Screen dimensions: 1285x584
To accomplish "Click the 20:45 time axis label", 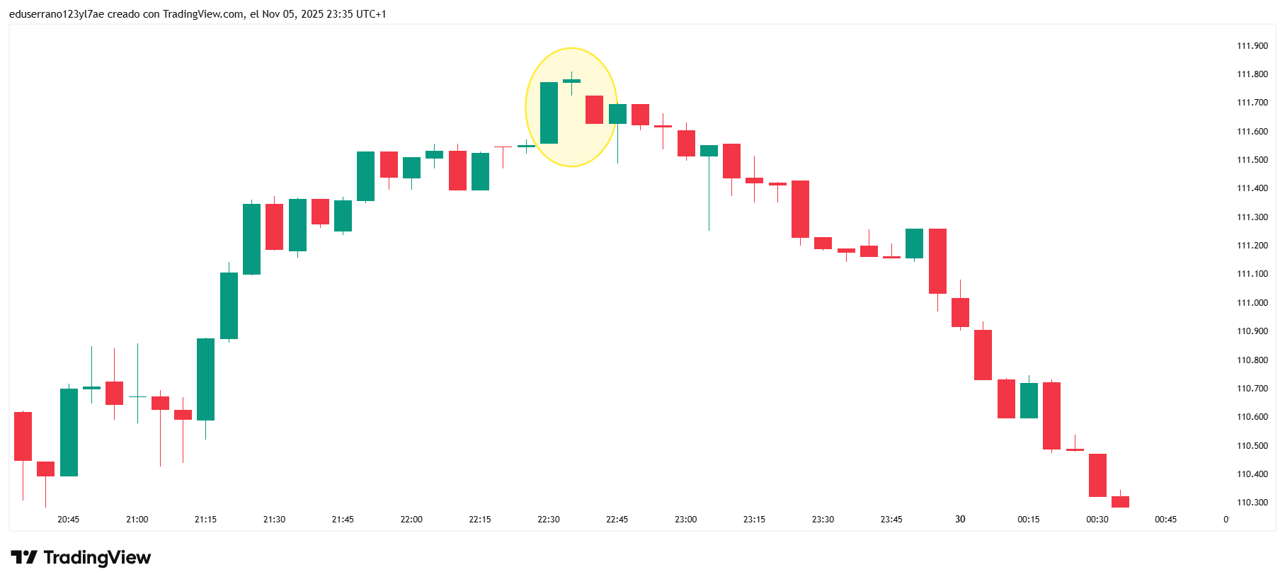I will pyautogui.click(x=69, y=520).
